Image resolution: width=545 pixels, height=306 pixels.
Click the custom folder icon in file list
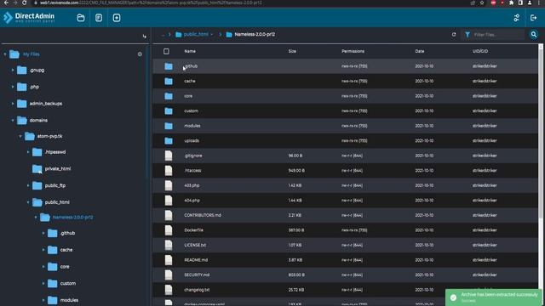coord(169,111)
